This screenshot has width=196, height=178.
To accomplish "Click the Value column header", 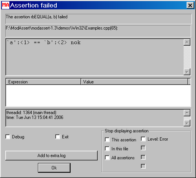I will pos(134,82).
